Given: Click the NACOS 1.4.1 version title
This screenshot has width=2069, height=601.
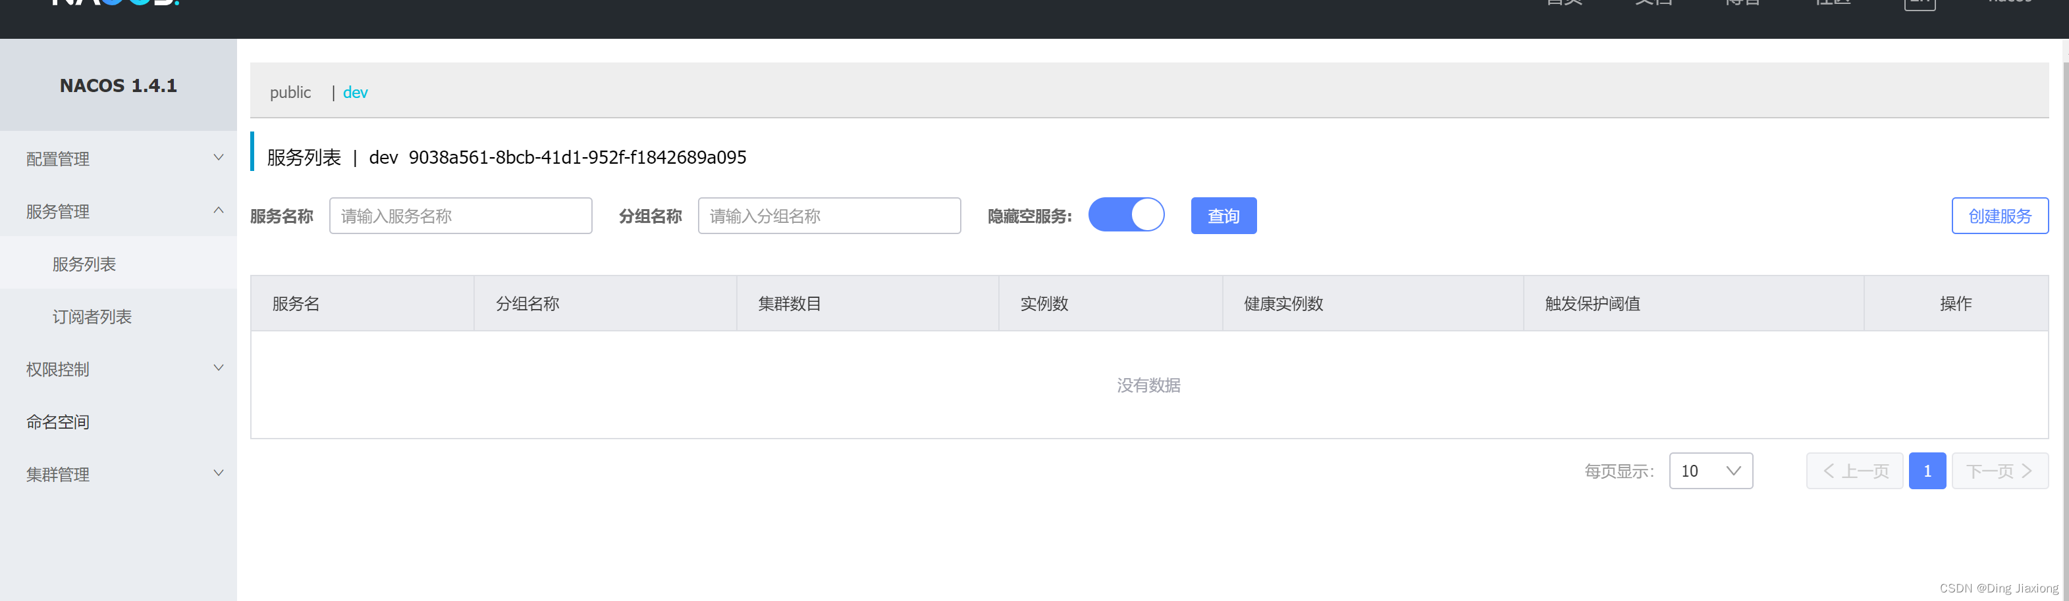Looking at the screenshot, I should pos(118,85).
